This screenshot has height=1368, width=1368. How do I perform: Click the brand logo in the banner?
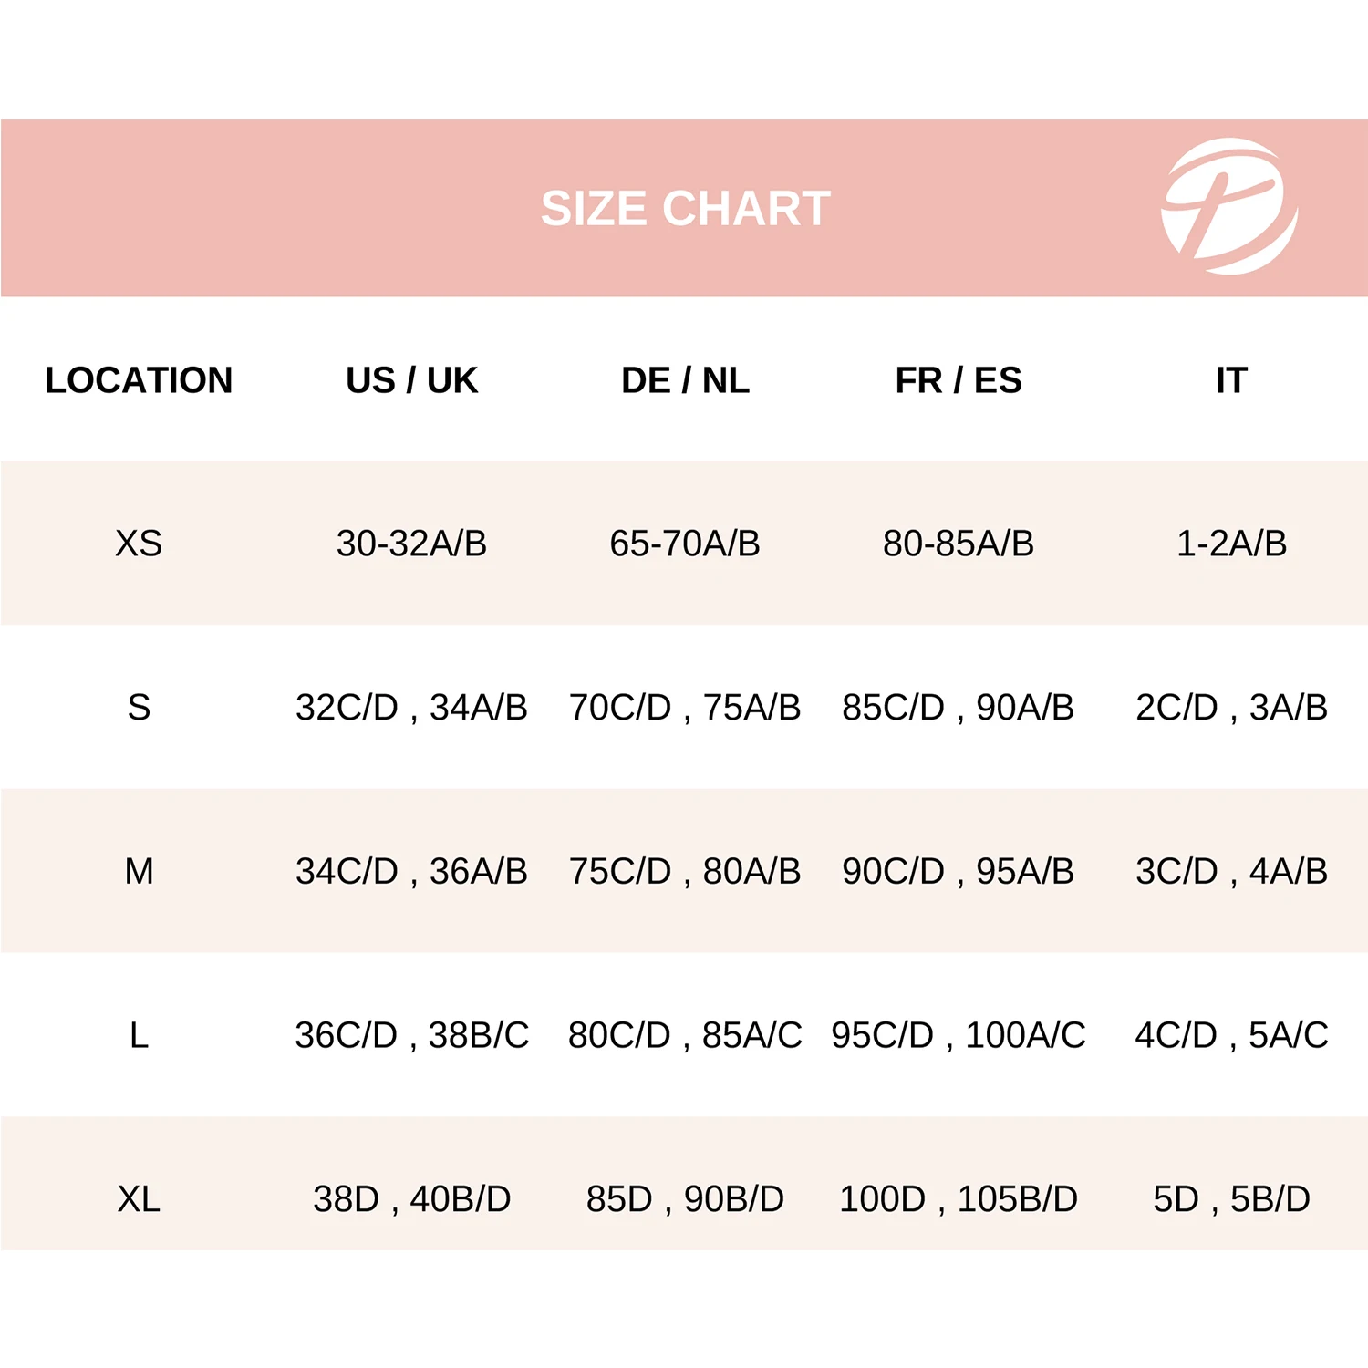coord(1229,206)
